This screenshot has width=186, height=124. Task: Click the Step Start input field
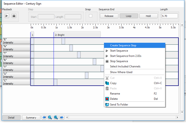point(46,17)
